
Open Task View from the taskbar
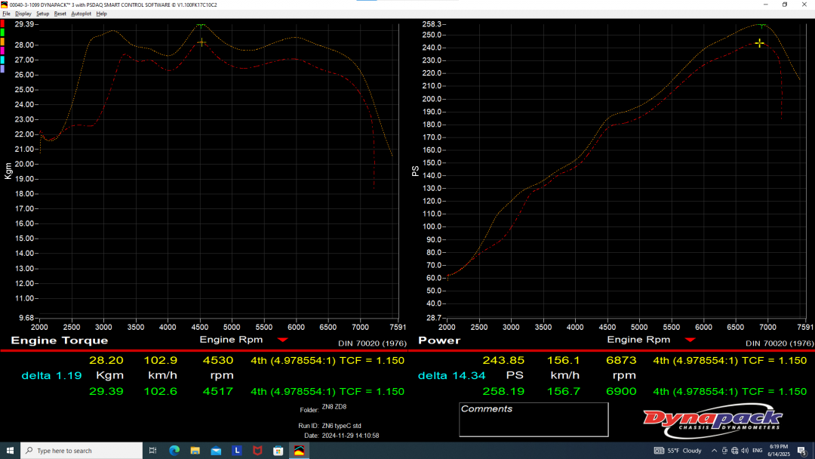click(152, 450)
